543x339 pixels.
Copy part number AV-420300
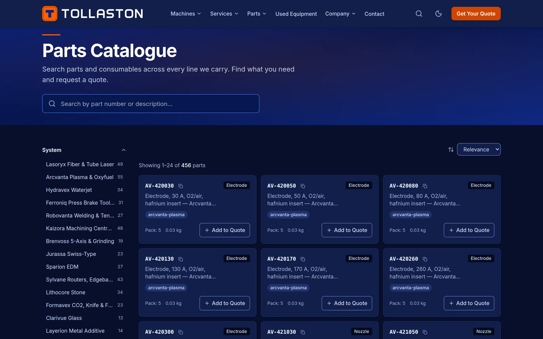pos(180,332)
